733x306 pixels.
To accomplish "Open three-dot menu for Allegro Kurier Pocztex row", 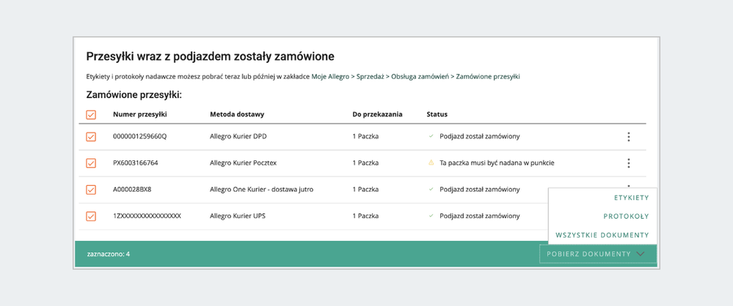I will (628, 163).
